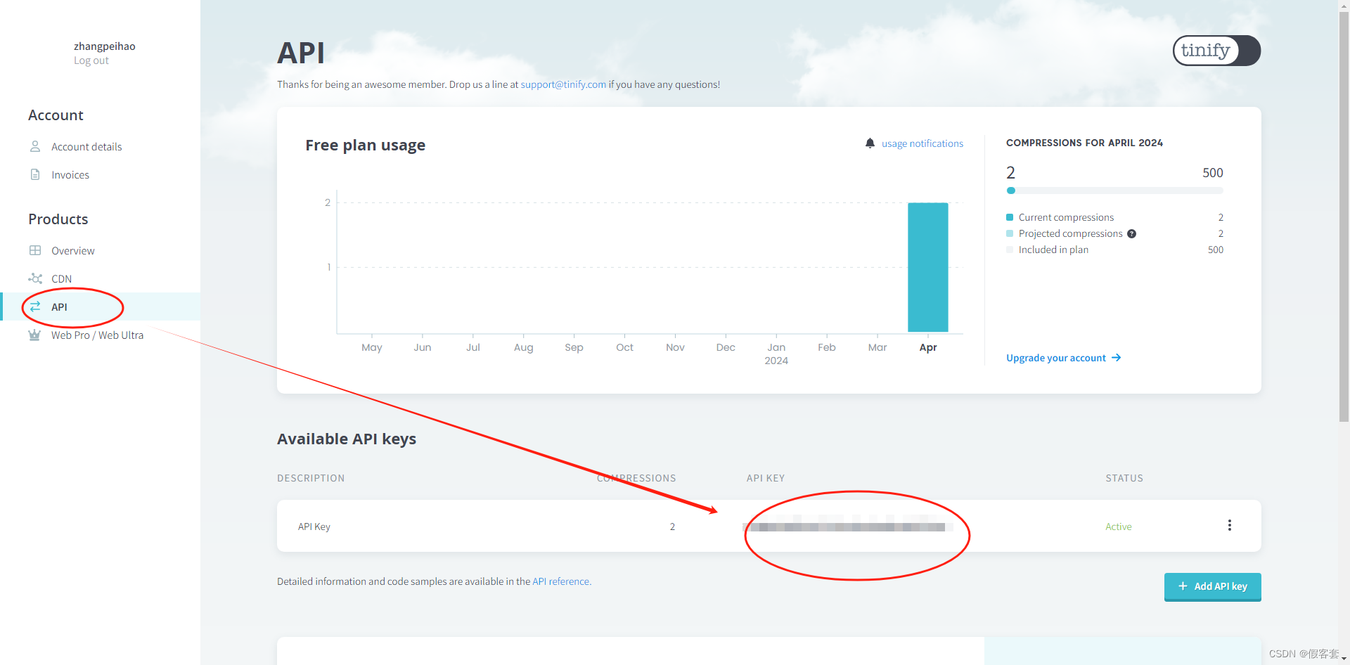This screenshot has width=1350, height=665.
Task: Click the support@tinify.com email link
Action: (x=563, y=84)
